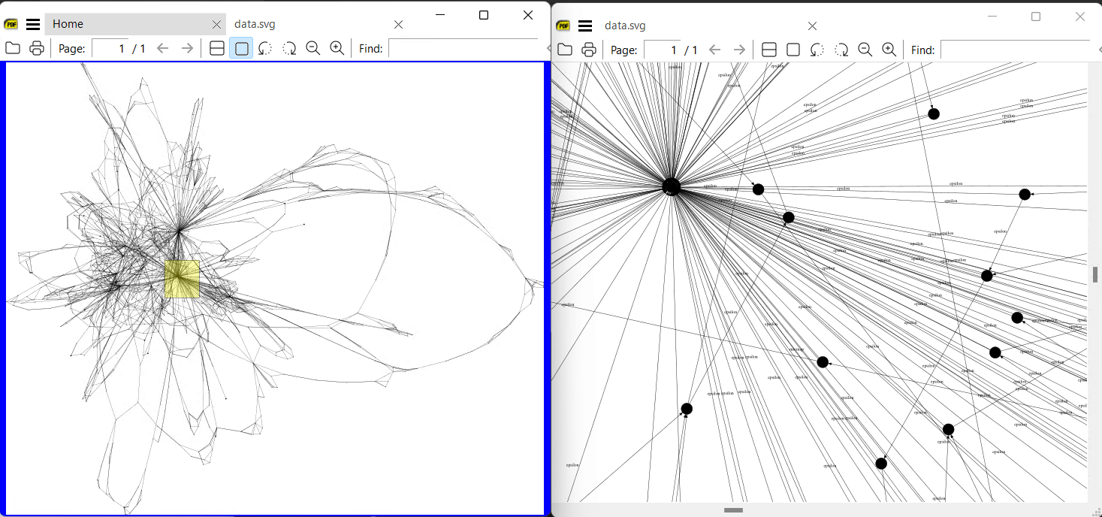Image resolution: width=1102 pixels, height=517 pixels.
Task: Select data.svg tab in left window
Action: click(255, 24)
